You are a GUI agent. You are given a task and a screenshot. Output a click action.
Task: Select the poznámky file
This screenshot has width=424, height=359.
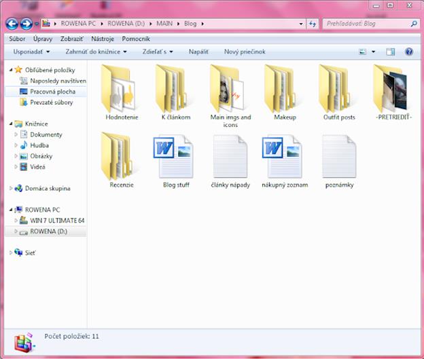point(339,160)
